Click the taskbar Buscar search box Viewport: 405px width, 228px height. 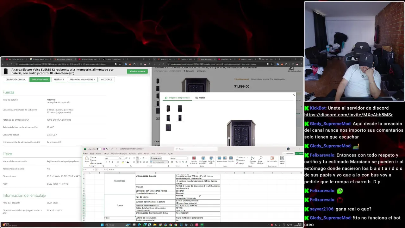click(x=118, y=225)
